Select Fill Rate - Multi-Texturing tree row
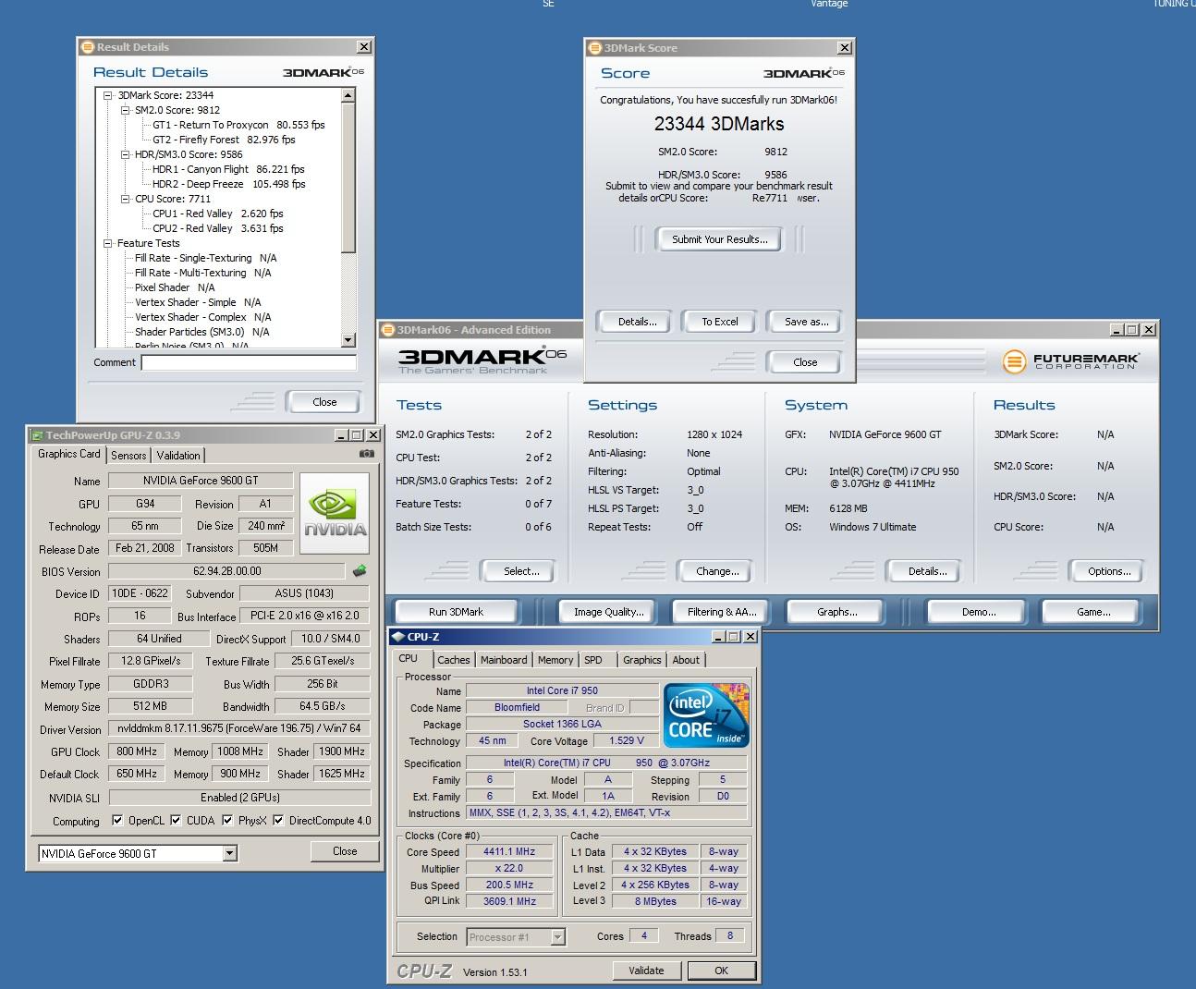 click(x=202, y=273)
